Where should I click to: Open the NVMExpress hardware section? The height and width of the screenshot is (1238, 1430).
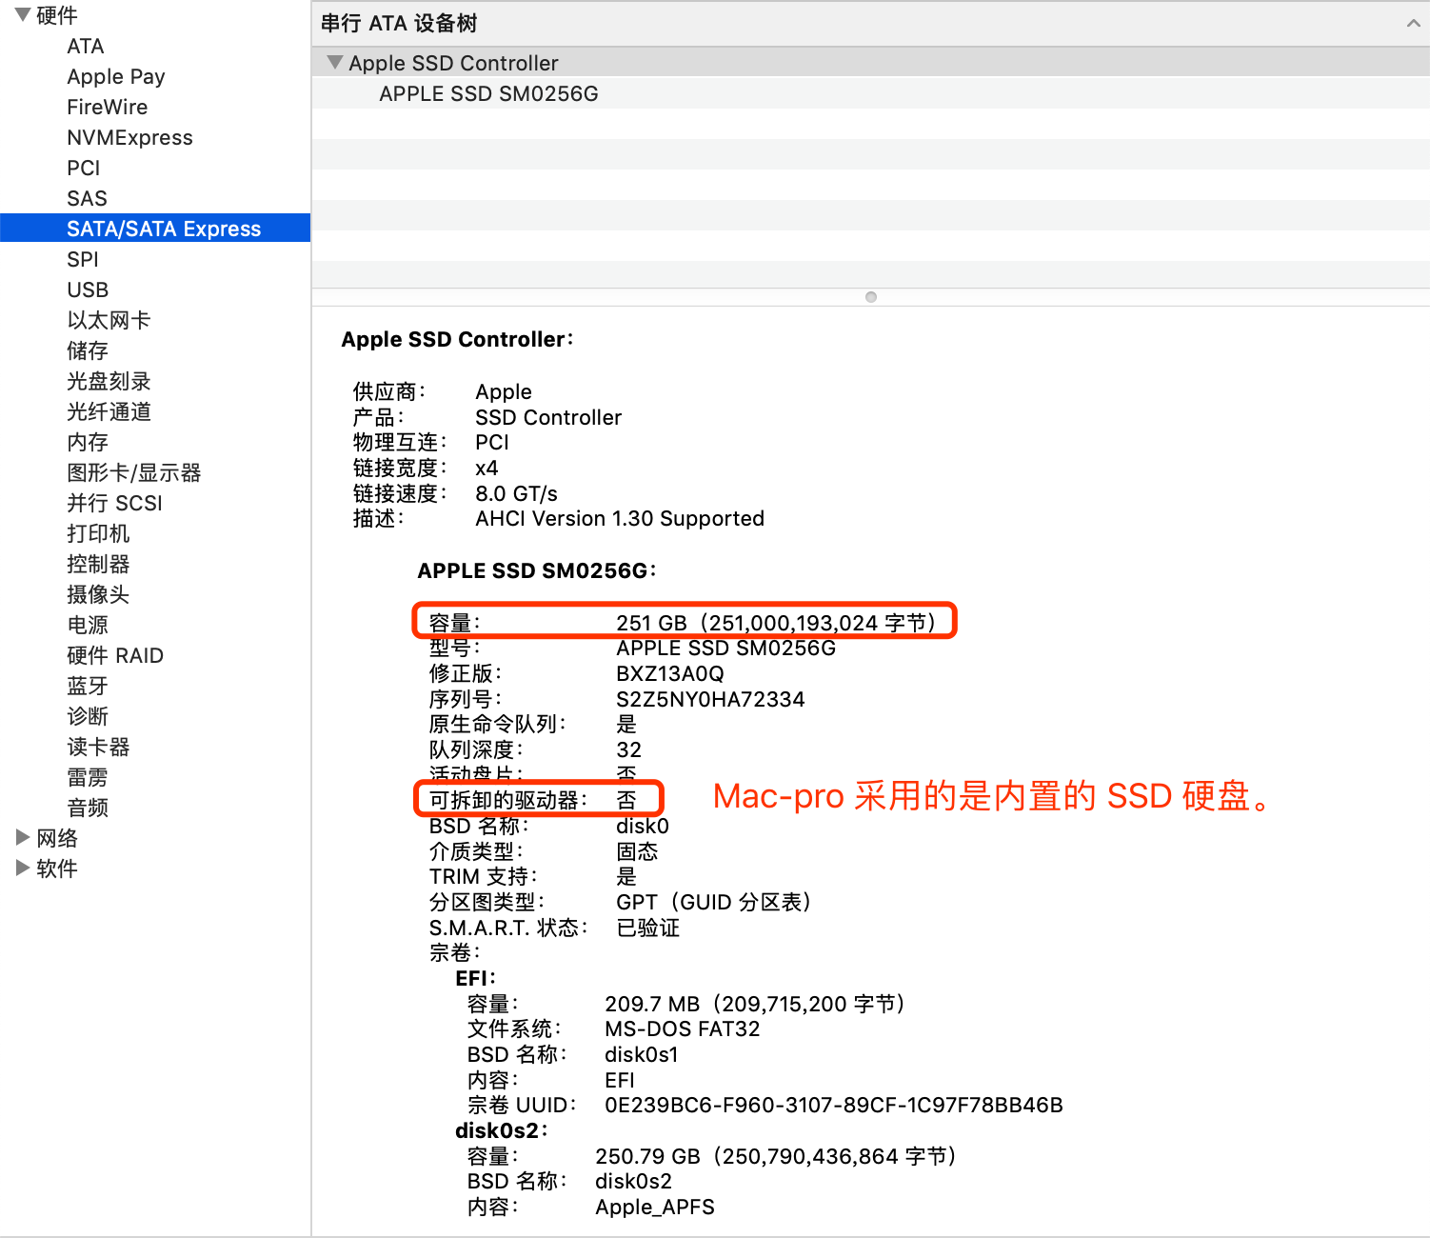pos(129,137)
